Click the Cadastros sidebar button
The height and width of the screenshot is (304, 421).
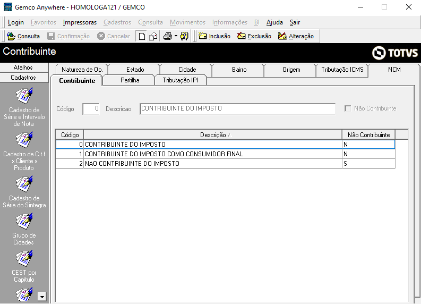pos(23,78)
